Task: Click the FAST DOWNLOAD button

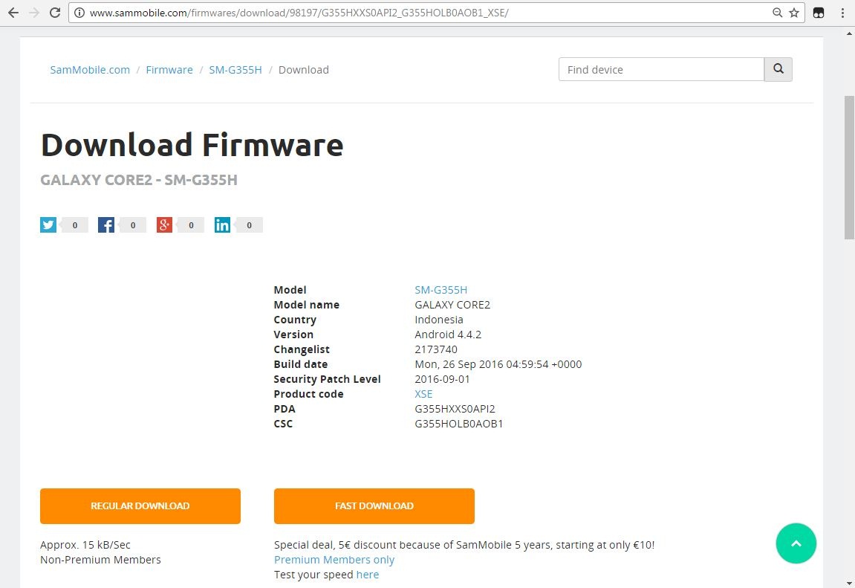Action: pyautogui.click(x=374, y=505)
